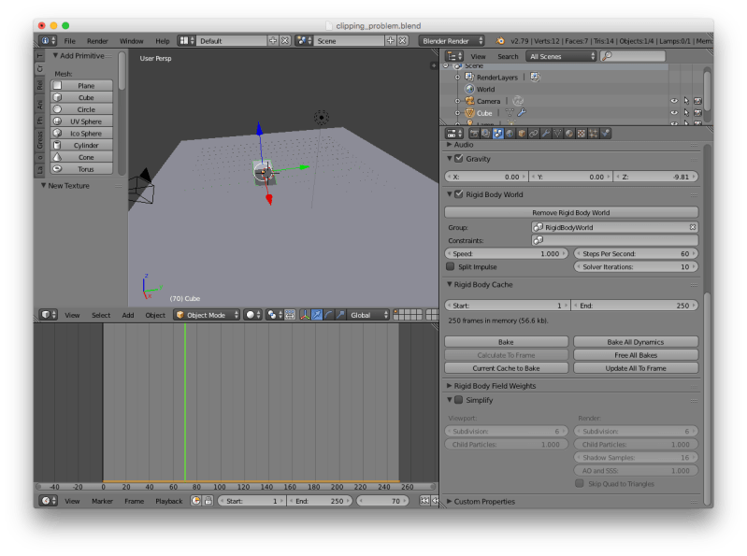Click Remove Rigid Body World button
Screen dimensions: 747x556
[x=571, y=212]
